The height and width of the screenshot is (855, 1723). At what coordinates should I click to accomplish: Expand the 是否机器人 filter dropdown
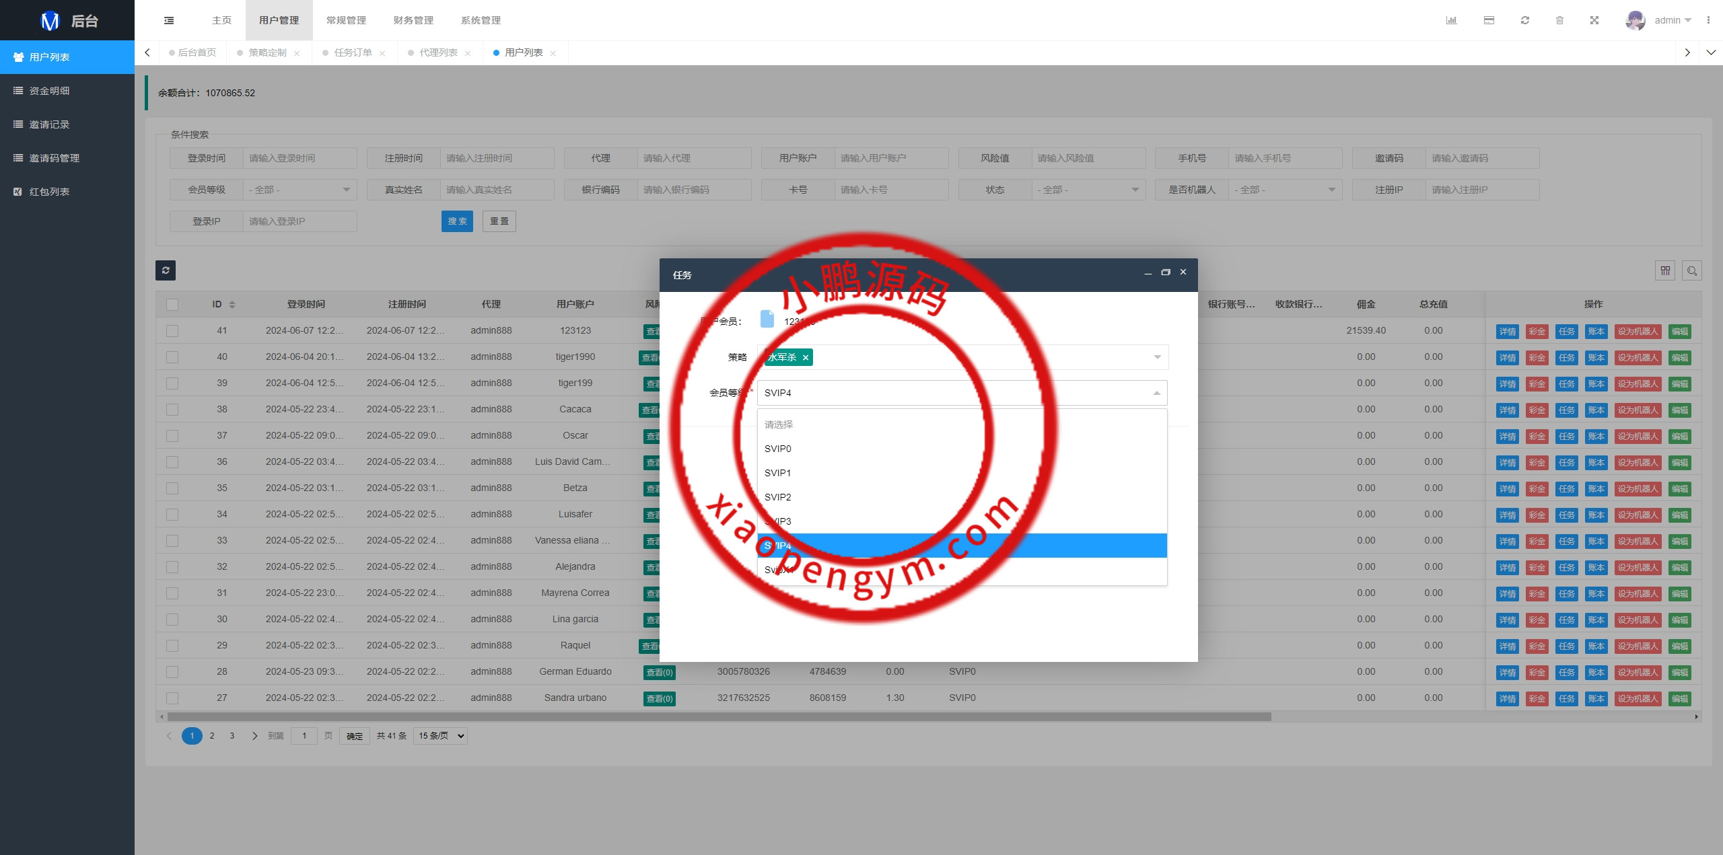[1286, 190]
